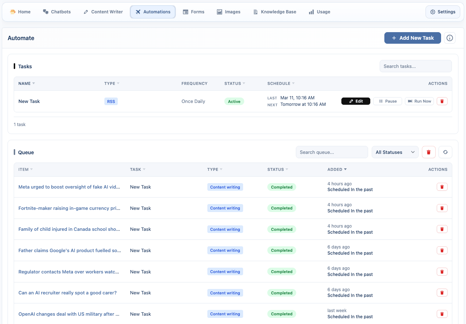Click the red clear-queue trash icon

click(x=428, y=152)
